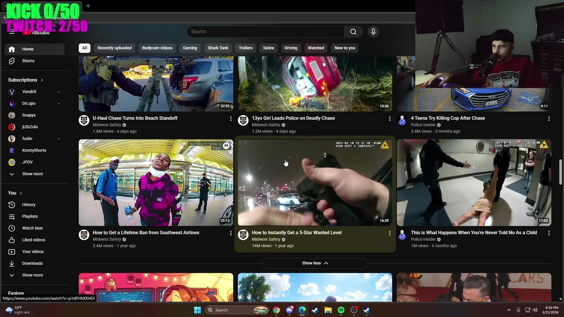The height and width of the screenshot is (317, 564).
Task: Open File Explorer from the taskbar
Action: coord(328,310)
